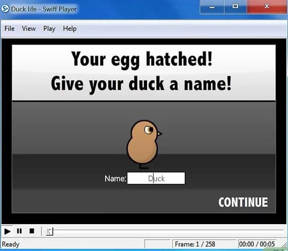Open the File menu
The width and height of the screenshot is (288, 251).
10,29
